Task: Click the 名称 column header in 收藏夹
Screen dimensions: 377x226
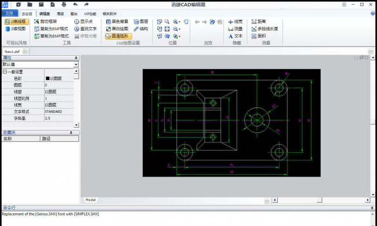Action: (x=21, y=138)
